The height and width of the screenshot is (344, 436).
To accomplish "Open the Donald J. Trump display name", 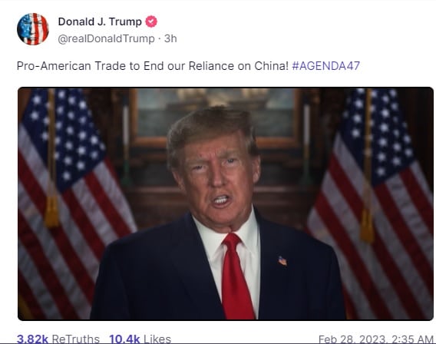I will [100, 21].
